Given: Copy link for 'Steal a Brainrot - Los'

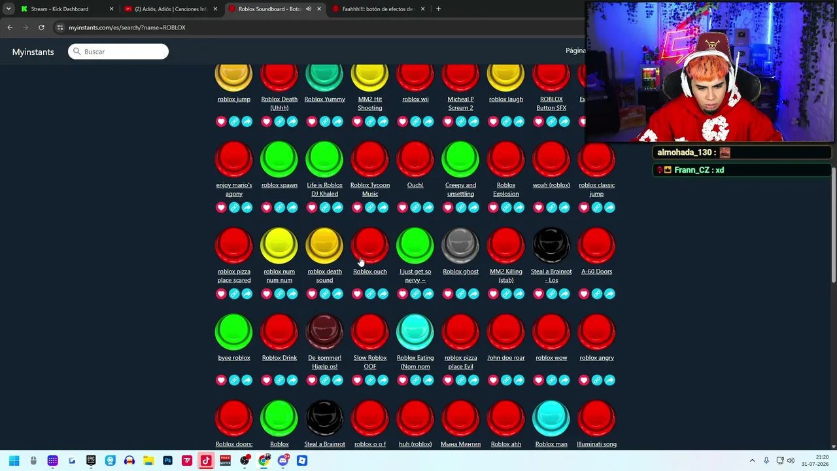Looking at the screenshot, I should [551, 294].
